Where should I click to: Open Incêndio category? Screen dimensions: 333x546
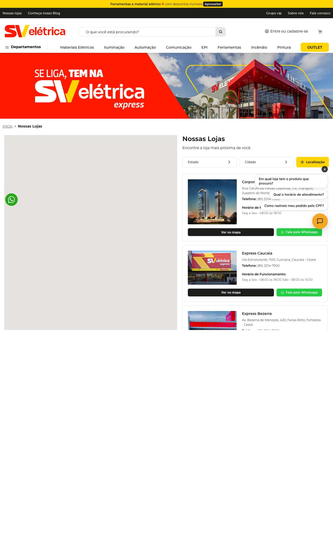pyautogui.click(x=259, y=47)
